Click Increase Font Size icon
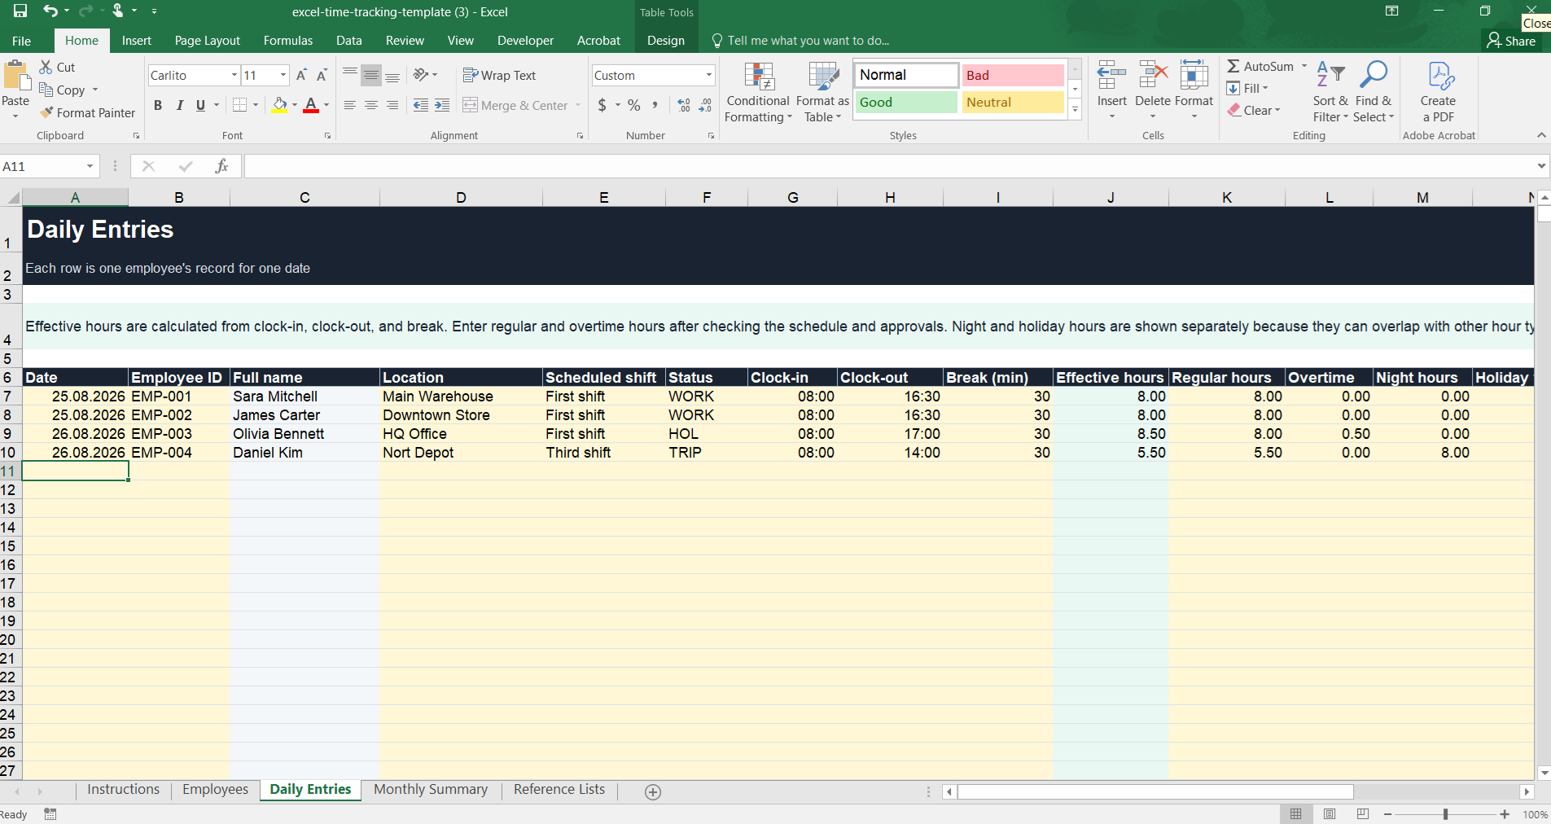Screen dimensions: 1551x824 point(301,75)
